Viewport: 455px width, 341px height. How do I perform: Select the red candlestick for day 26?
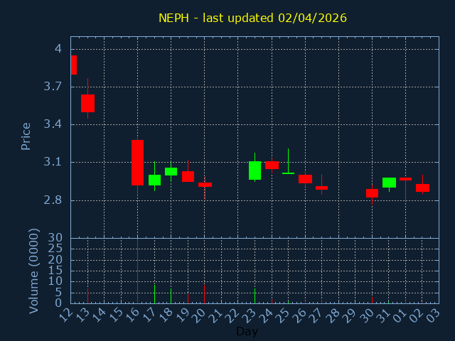pyautogui.click(x=305, y=179)
